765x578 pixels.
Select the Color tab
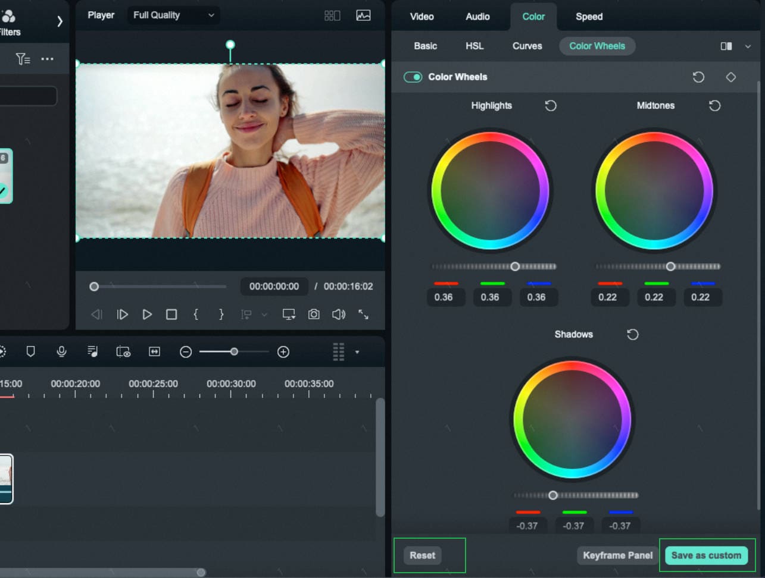(533, 17)
